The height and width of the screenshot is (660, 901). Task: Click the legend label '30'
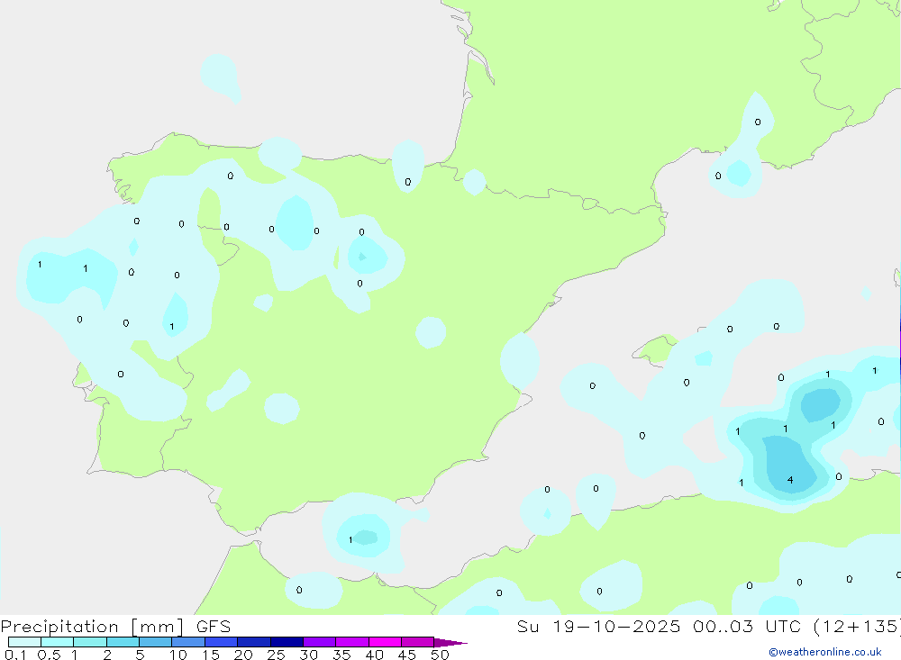click(309, 655)
